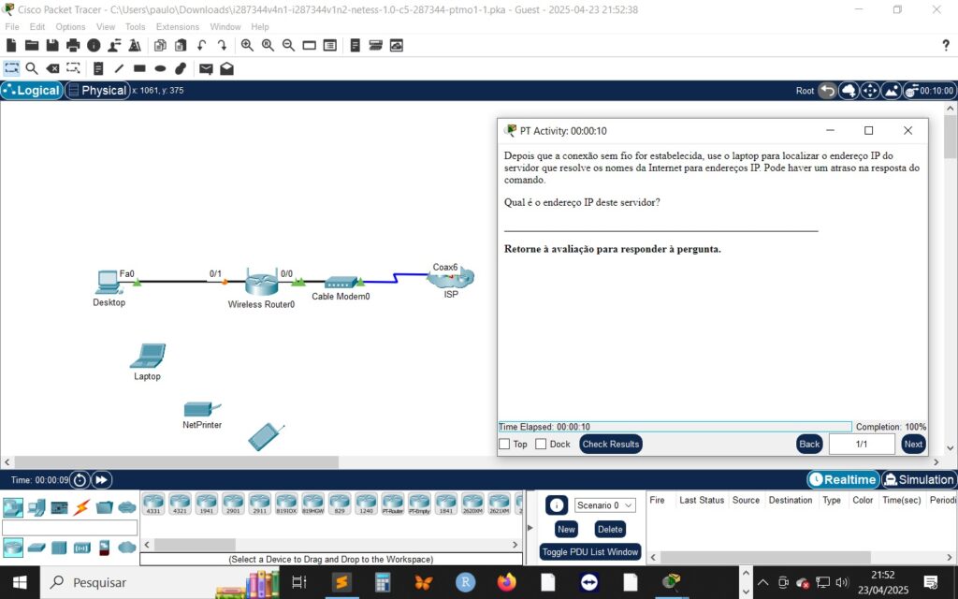Viewport: 958px width, 599px height.
Task: Go Back in PT Activity instructions
Action: [809, 445]
